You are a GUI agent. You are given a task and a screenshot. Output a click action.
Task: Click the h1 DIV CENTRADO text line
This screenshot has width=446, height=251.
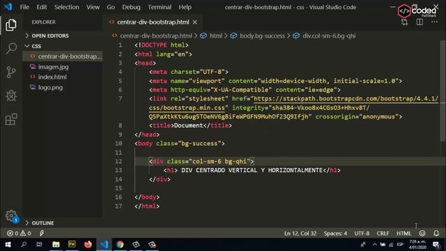252,170
